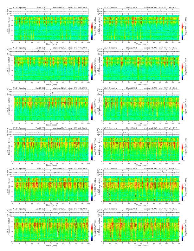Screen dimensions: 194x251
Task: Click the title text 'start UT =7:50:0'
Action: pyautogui.click(x=168, y=48)
